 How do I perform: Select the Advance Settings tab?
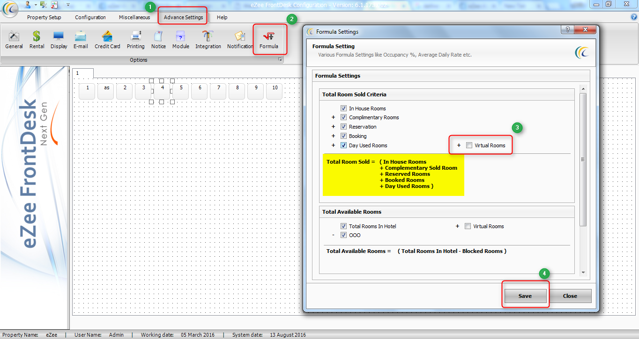[x=184, y=17]
